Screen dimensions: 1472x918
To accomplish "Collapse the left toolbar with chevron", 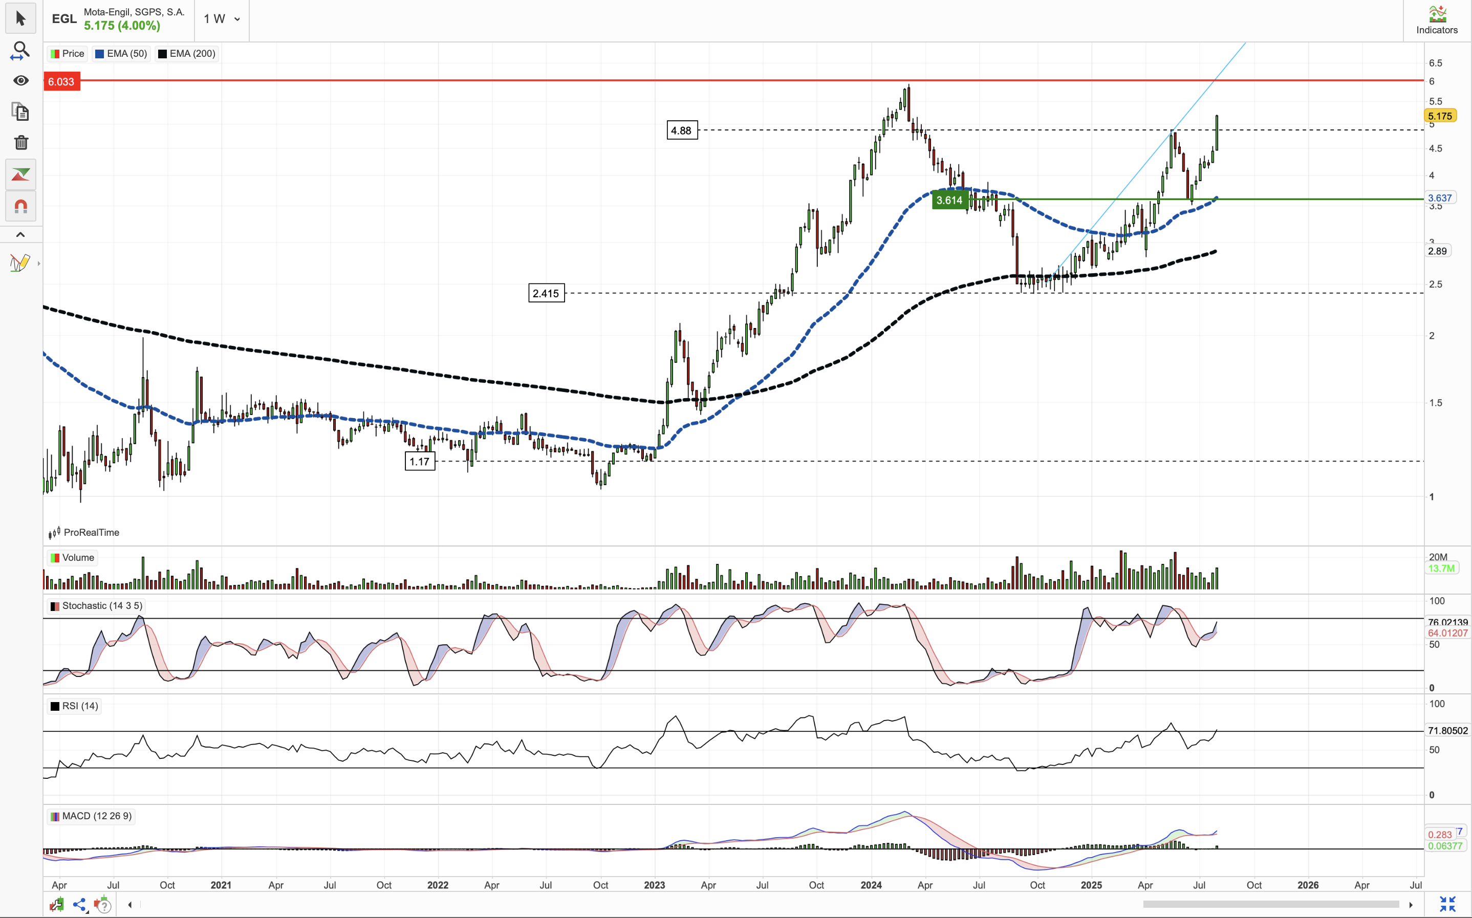I will [20, 234].
